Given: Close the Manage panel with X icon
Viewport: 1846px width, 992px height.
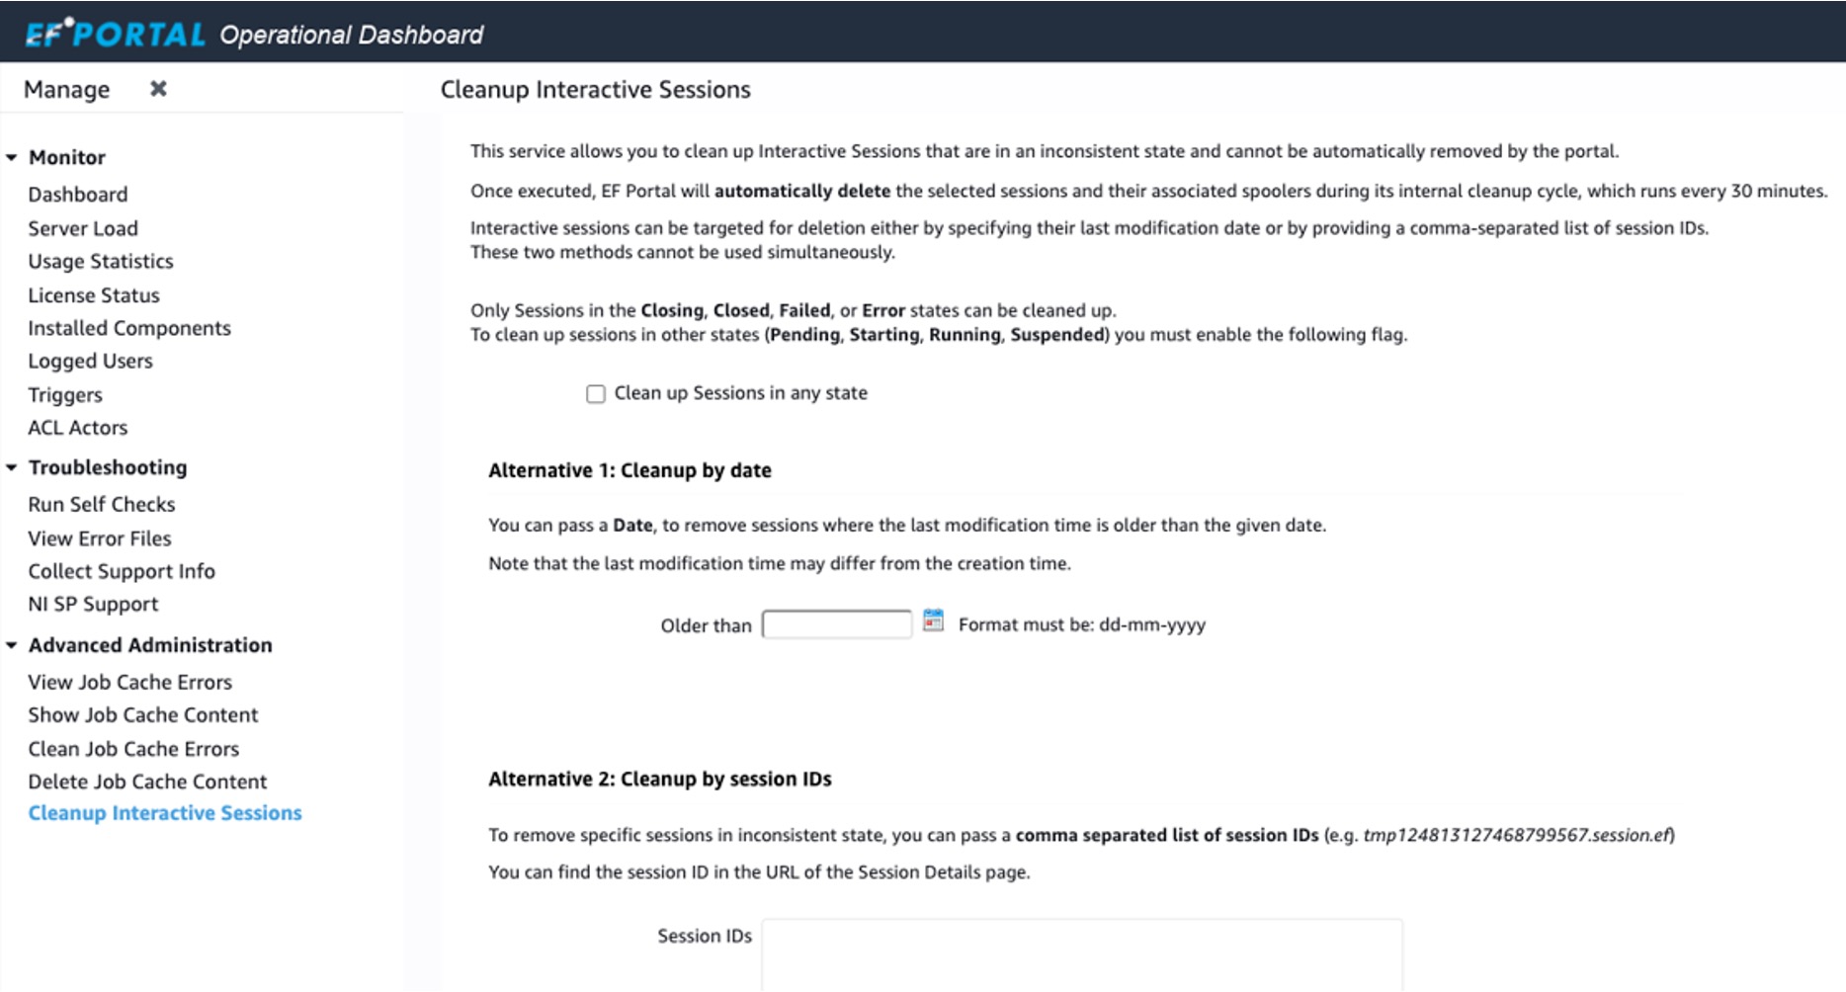Looking at the screenshot, I should click(158, 89).
